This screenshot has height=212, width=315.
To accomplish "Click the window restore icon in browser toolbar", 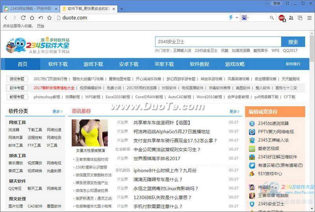I will tap(300, 18).
